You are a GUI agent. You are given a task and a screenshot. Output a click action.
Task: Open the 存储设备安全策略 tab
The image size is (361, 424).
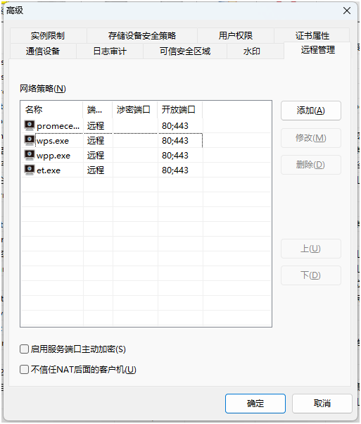click(142, 35)
